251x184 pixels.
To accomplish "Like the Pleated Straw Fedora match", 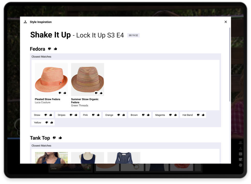I will pos(65,93).
